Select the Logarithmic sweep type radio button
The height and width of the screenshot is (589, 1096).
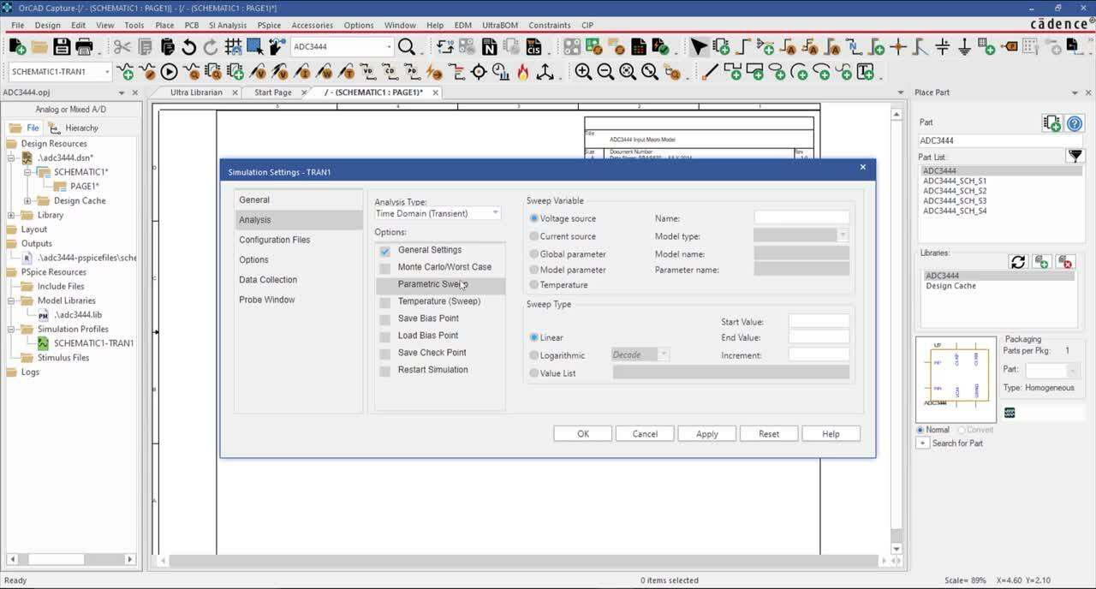tap(534, 355)
